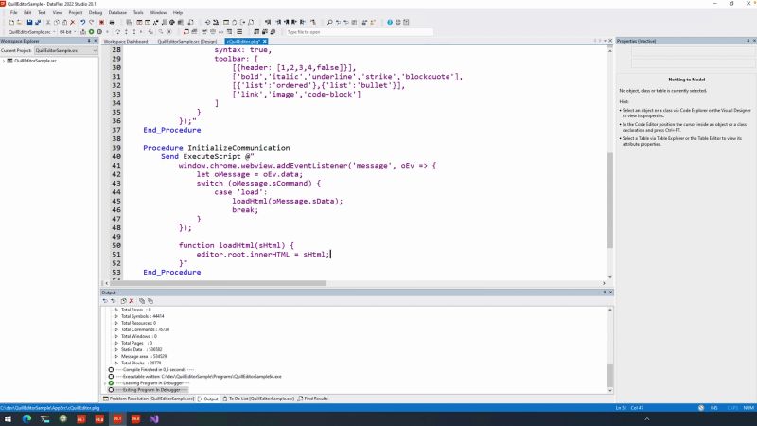The width and height of the screenshot is (757, 426).
Task: Pin the Workspace Explorer panel
Action: [x=89, y=41]
